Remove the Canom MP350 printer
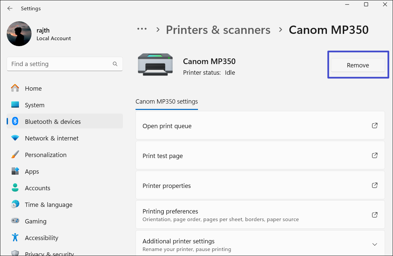 pyautogui.click(x=358, y=65)
